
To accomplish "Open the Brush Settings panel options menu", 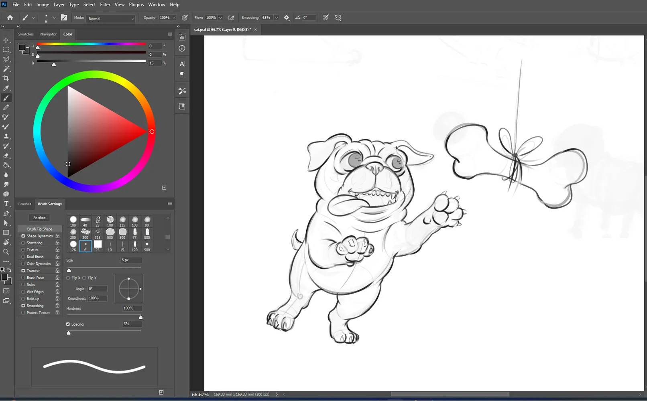I will pyautogui.click(x=170, y=204).
